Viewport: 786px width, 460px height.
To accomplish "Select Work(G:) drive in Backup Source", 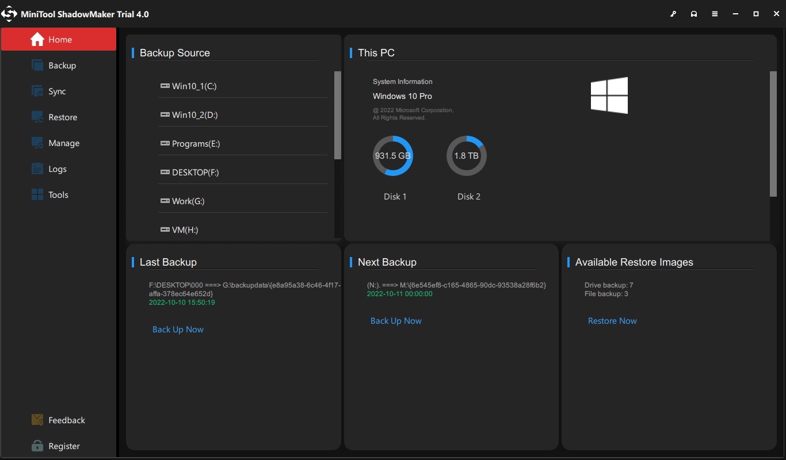I will tap(188, 201).
